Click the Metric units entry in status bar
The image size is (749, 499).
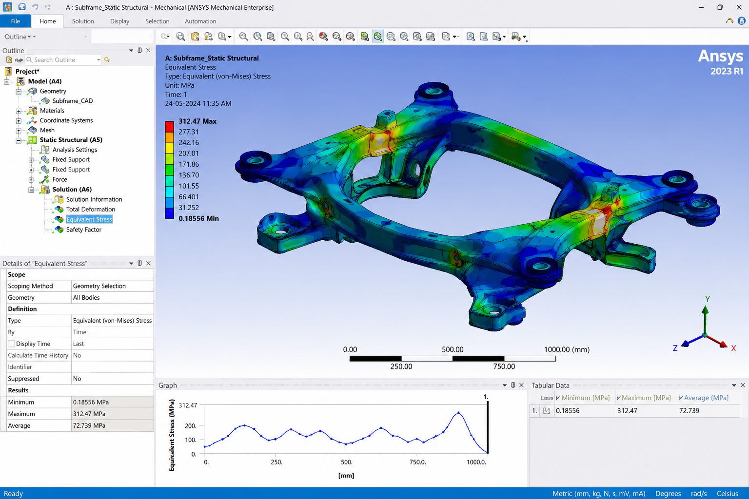pos(599,493)
